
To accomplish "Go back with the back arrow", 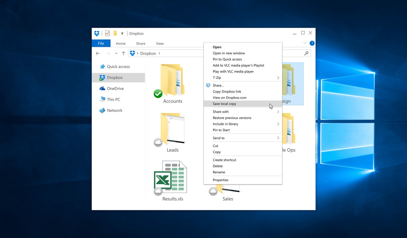I will pos(98,53).
